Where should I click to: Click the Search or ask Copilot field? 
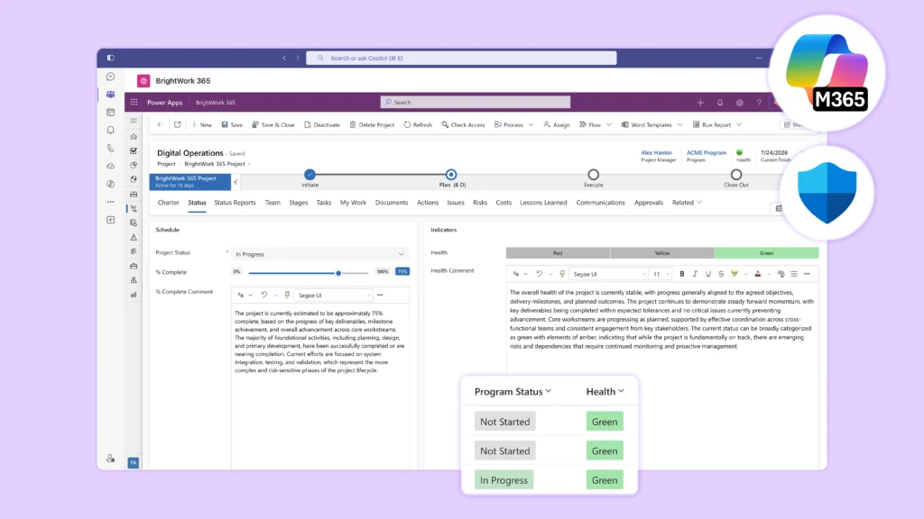pyautogui.click(x=461, y=59)
